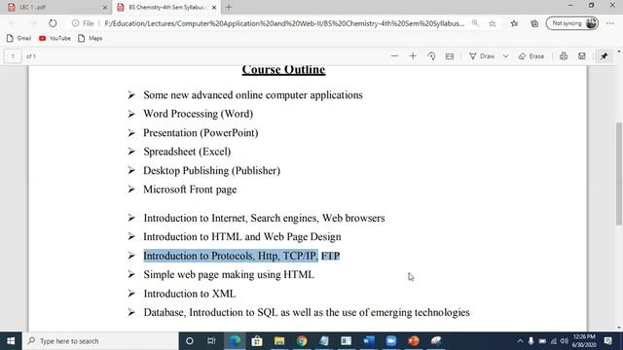623x350 pixels.
Task: Open Cortana circle icon on taskbar
Action: click(190, 341)
